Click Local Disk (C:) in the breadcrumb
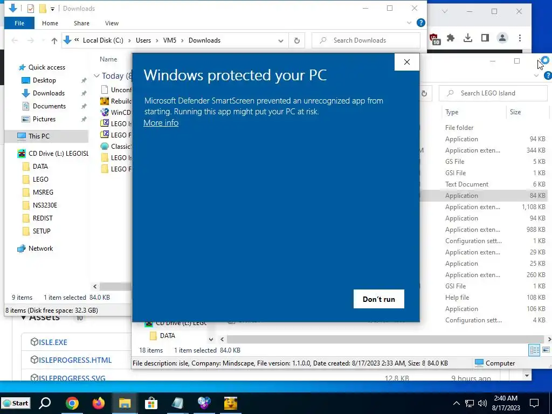The width and height of the screenshot is (552, 414). pyautogui.click(x=103, y=40)
